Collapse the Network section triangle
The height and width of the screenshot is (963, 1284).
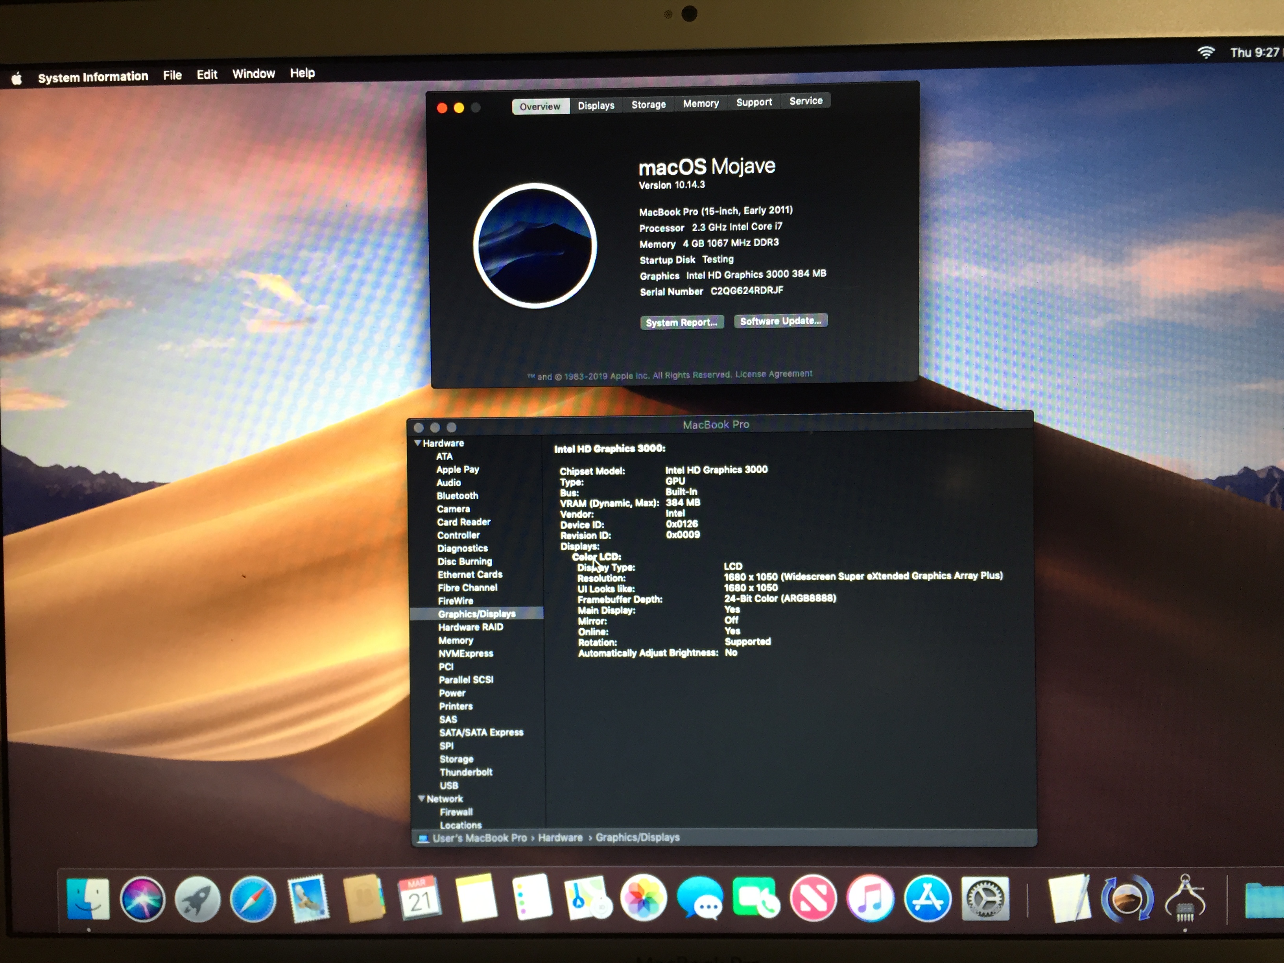421,799
